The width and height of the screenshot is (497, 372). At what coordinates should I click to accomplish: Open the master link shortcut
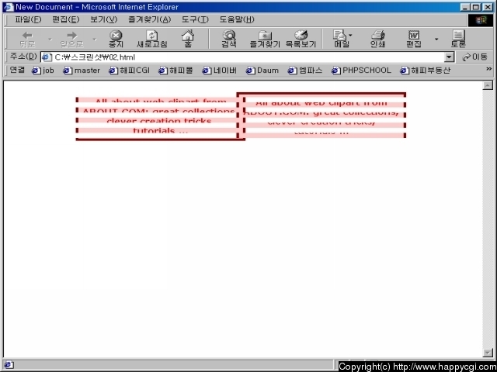pos(82,71)
